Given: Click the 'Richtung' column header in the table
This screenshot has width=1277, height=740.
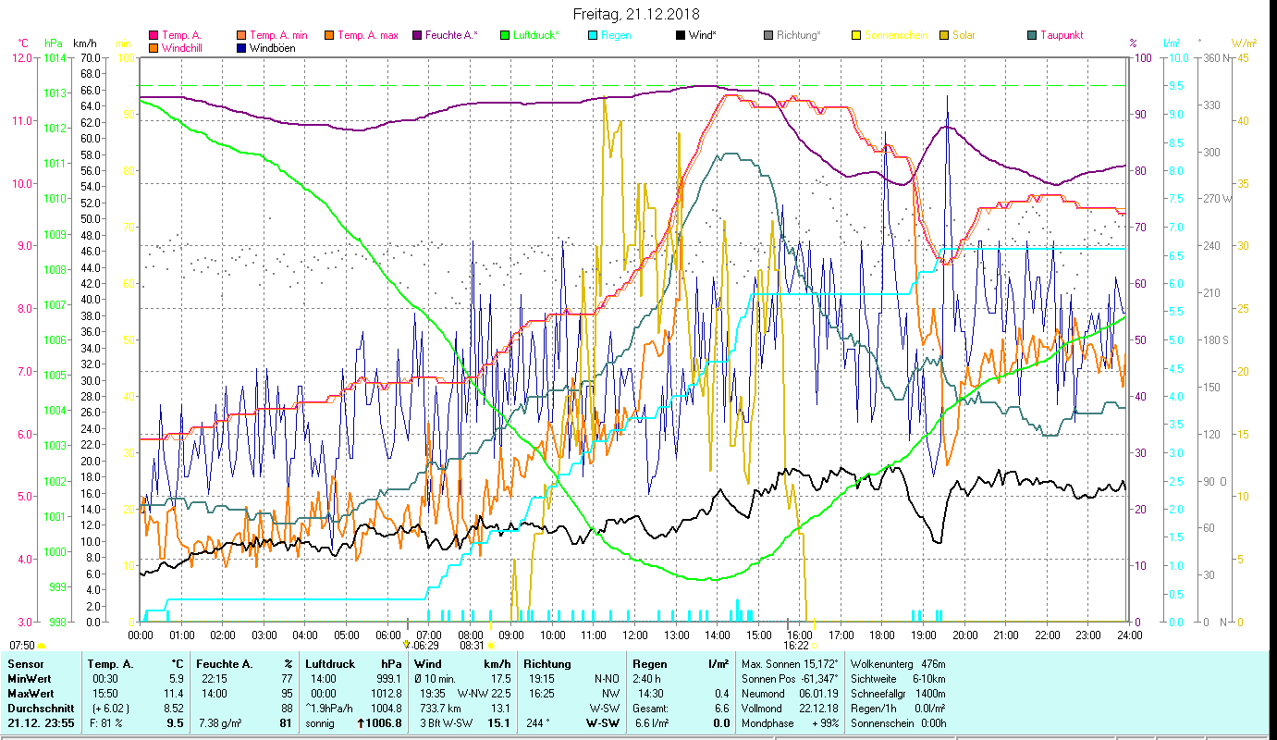Looking at the screenshot, I should pos(547,664).
